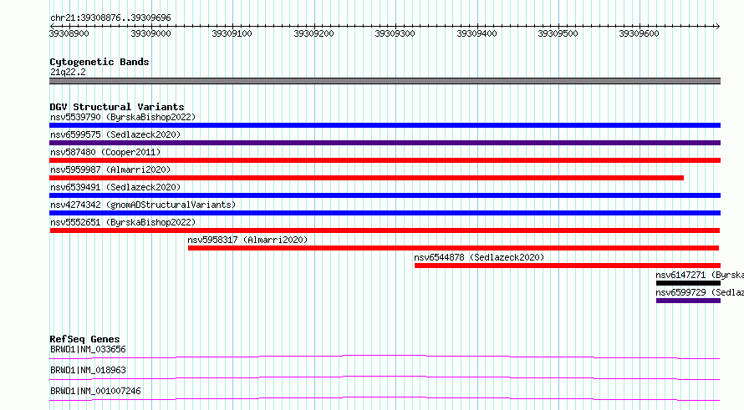Select the blue bar under nsv4274342
The width and height of the screenshot is (744, 410).
[385, 213]
